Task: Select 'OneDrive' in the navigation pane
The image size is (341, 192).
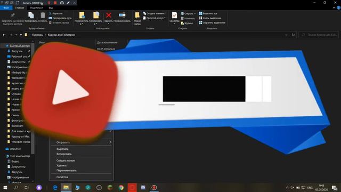Action: click(x=15, y=149)
